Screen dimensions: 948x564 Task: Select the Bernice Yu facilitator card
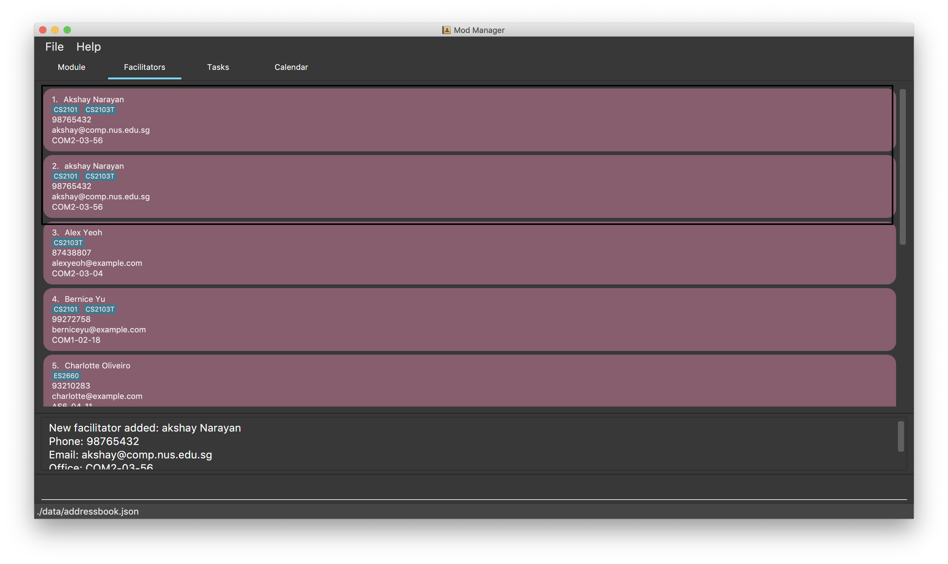pos(469,320)
